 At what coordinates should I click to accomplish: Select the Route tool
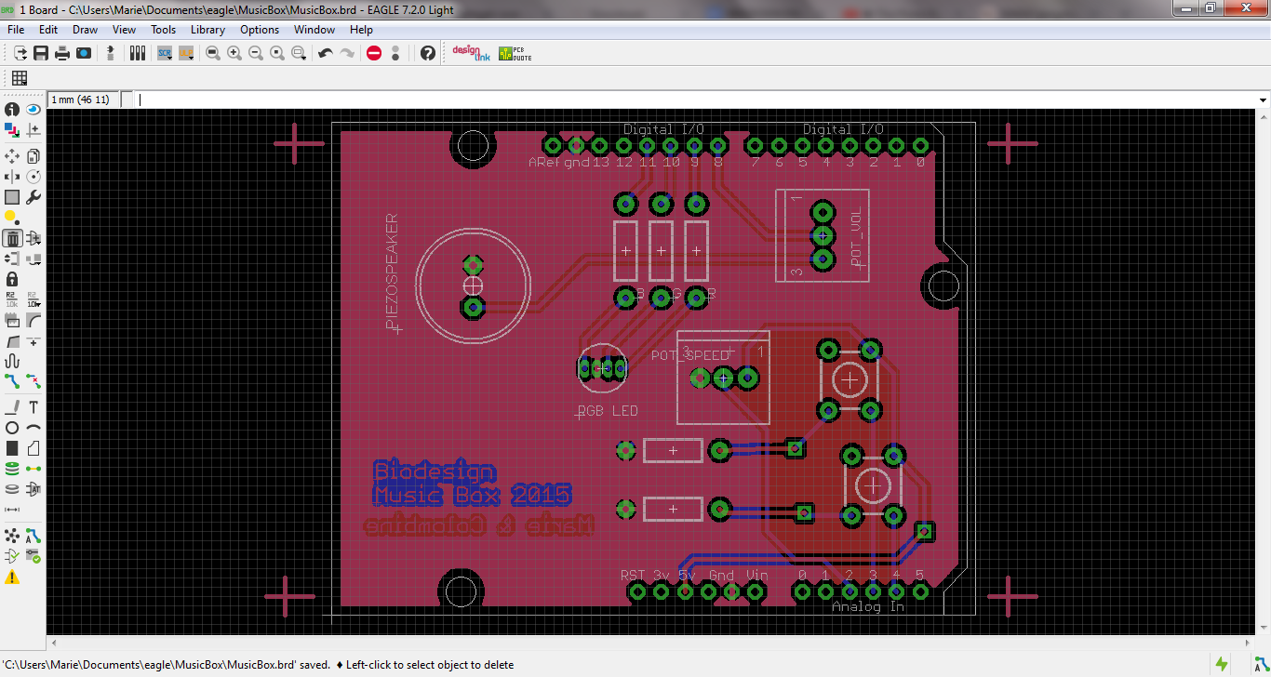pyautogui.click(x=12, y=380)
